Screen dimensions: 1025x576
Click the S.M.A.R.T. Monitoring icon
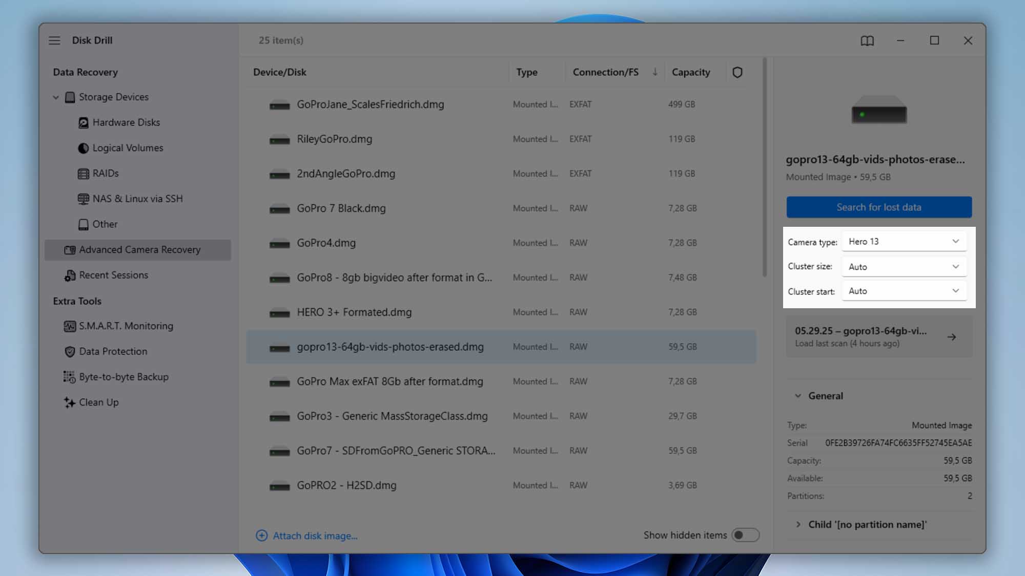(x=70, y=326)
